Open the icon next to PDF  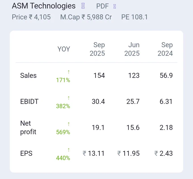pyautogui.click(x=115, y=7)
